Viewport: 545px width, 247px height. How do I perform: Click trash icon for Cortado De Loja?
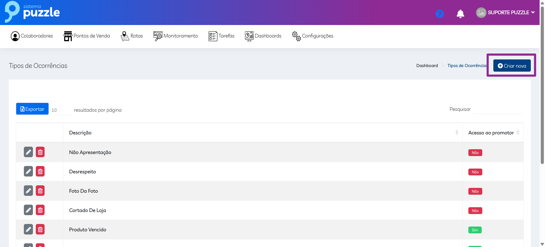click(x=40, y=210)
